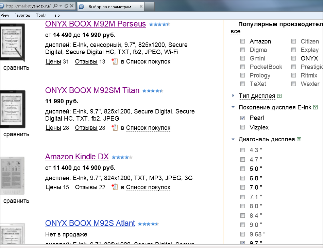Click Amazon Kindle DX product thumbnail
The width and height of the screenshot is (323, 248).
coord(12,176)
